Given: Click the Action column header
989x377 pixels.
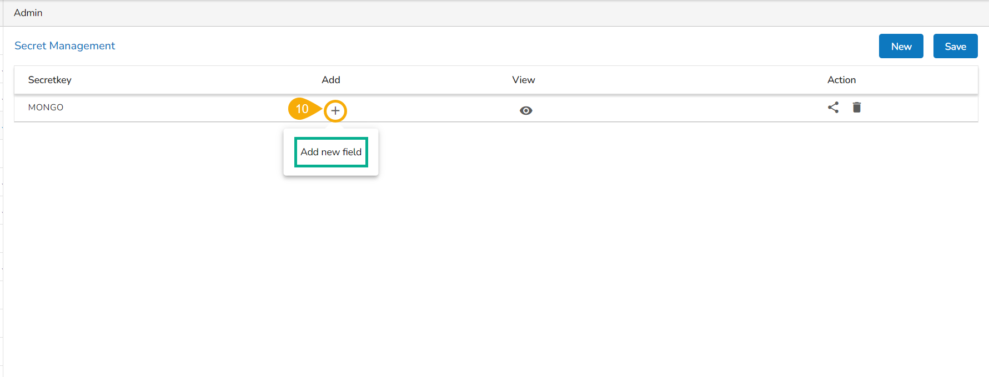Looking at the screenshot, I should [841, 80].
